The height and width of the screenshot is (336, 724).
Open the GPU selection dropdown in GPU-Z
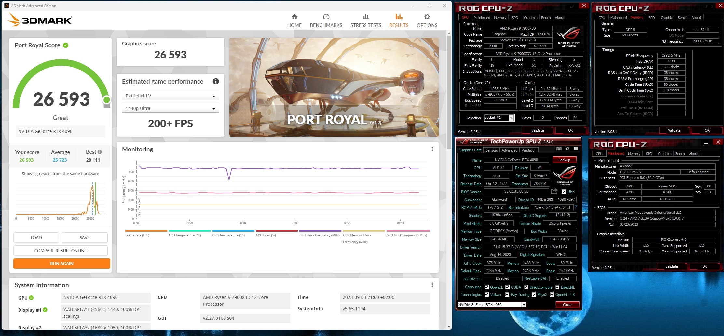click(x=492, y=305)
